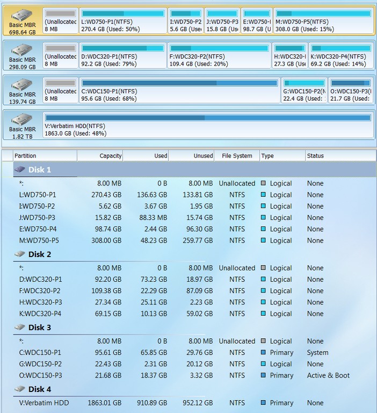Select the L:WD750-P1 partition block in disk map
This screenshot has width=377, height=413.
(x=123, y=21)
